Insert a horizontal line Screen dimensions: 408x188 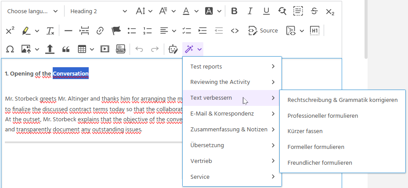[x=68, y=31]
